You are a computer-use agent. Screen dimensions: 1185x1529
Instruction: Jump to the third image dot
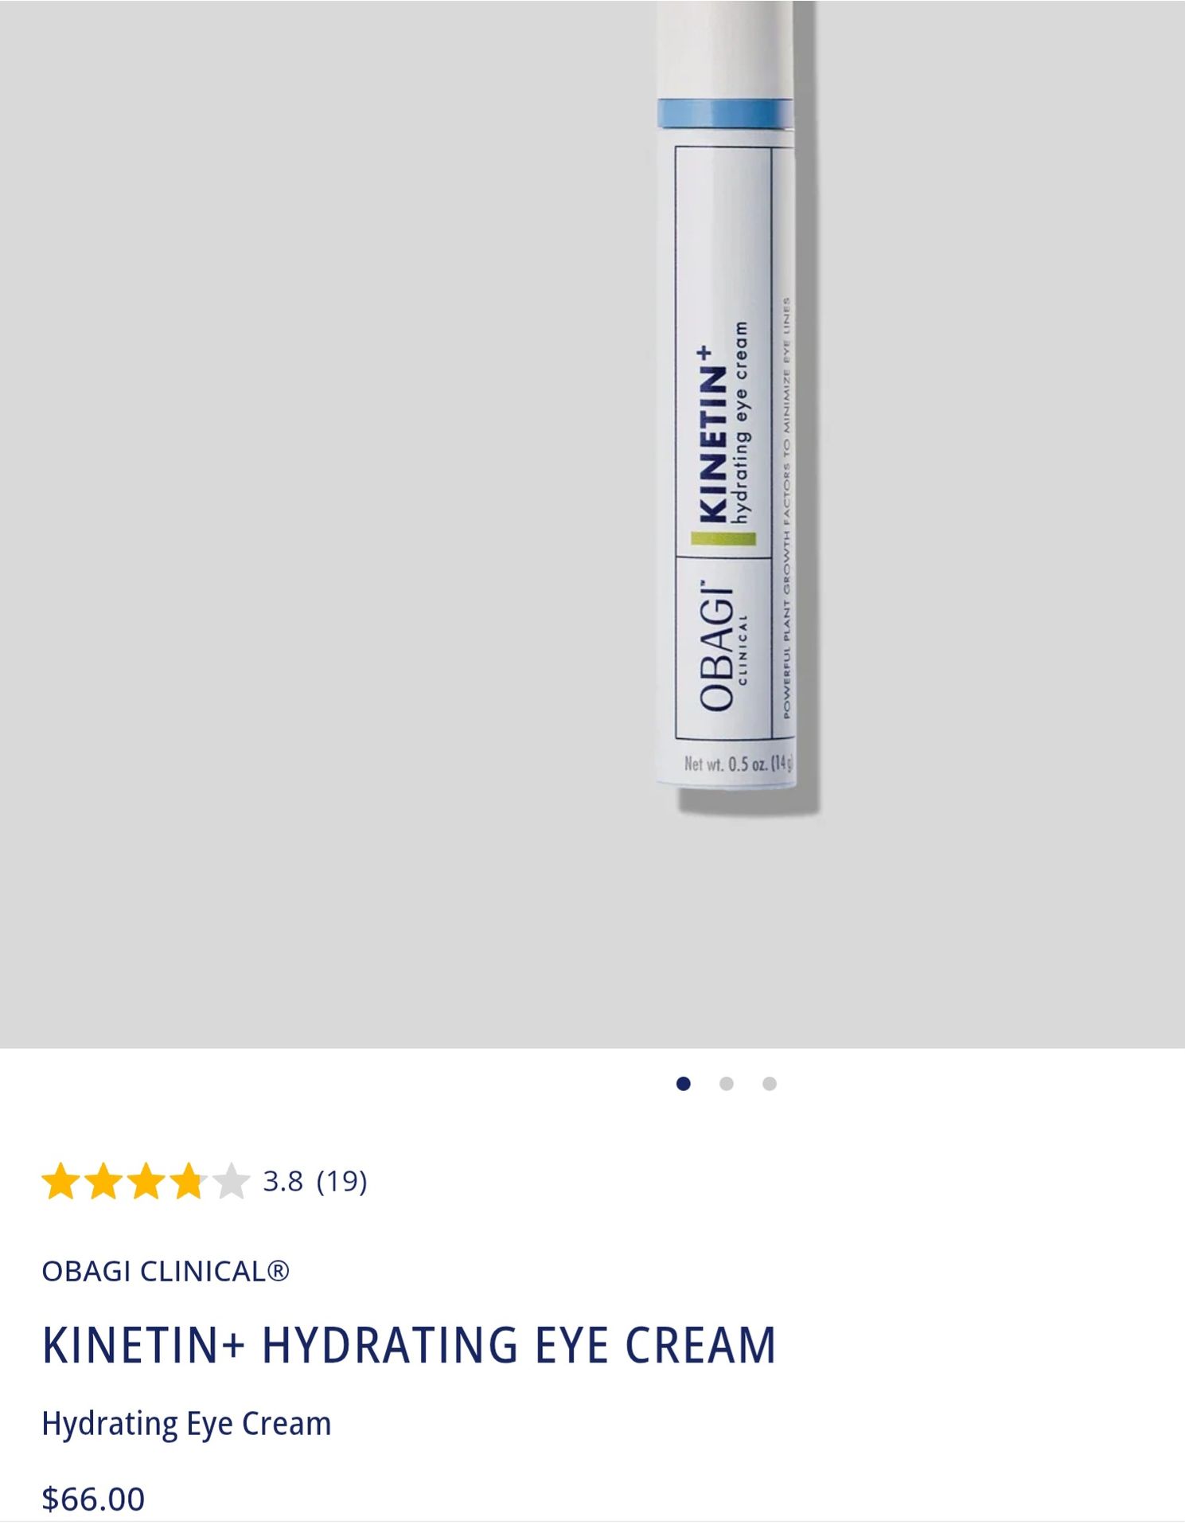[x=769, y=1083]
